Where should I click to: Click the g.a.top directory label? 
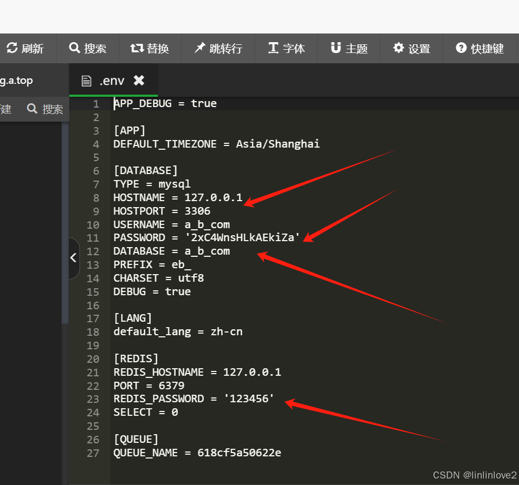click(17, 81)
